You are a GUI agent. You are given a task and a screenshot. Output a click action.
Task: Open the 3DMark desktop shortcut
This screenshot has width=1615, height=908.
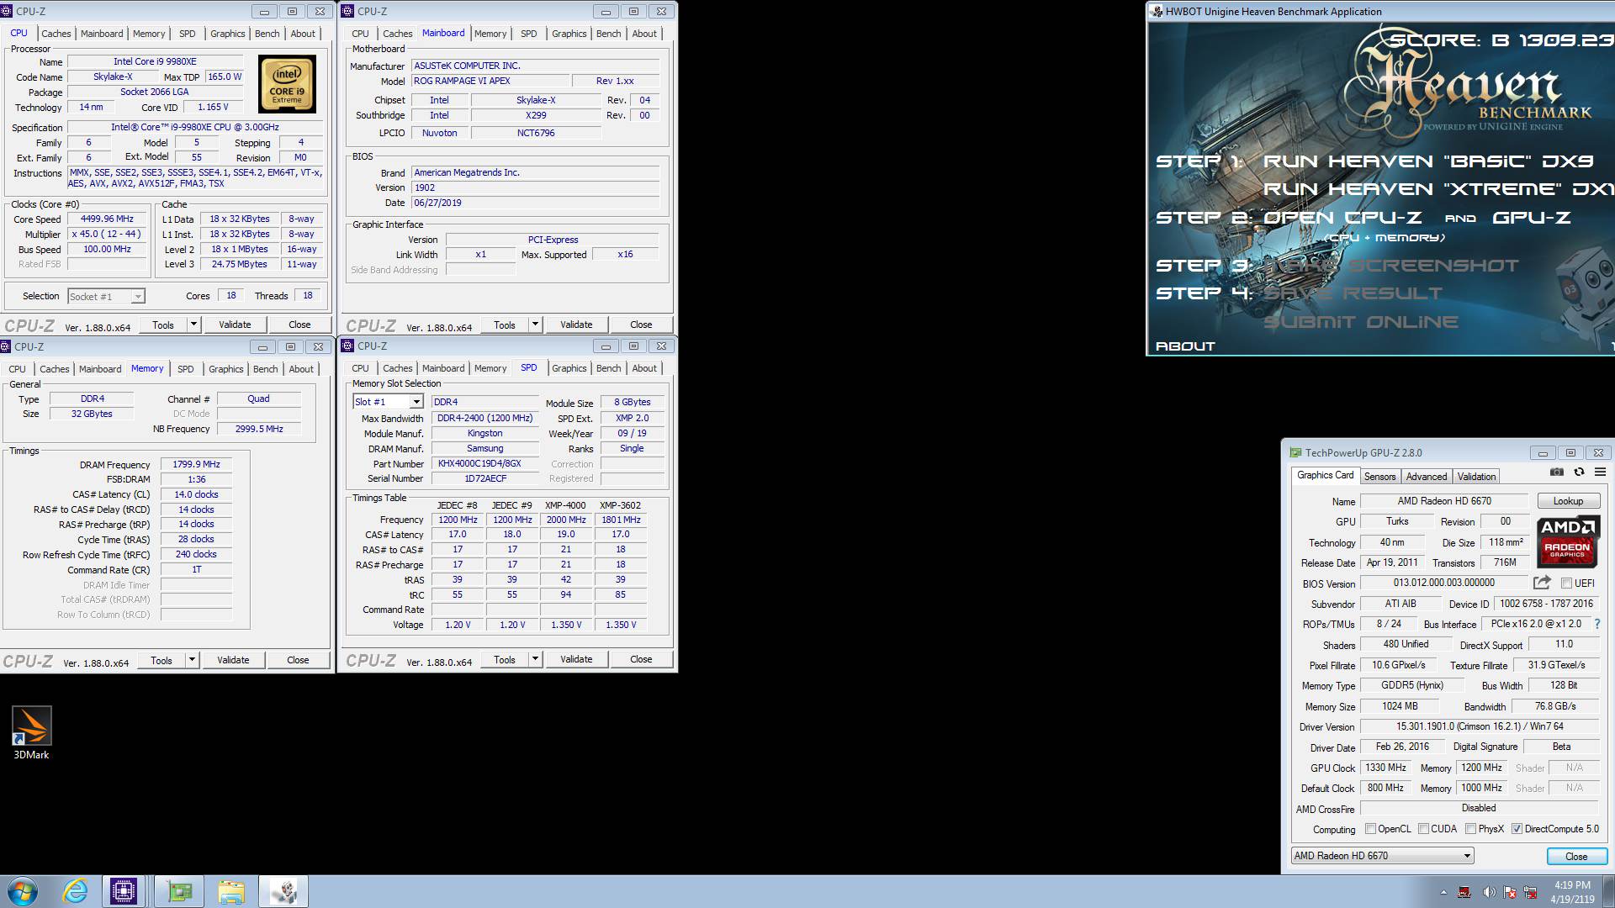pos(31,732)
